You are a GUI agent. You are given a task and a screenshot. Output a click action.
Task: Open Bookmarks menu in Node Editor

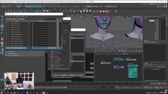104,49
